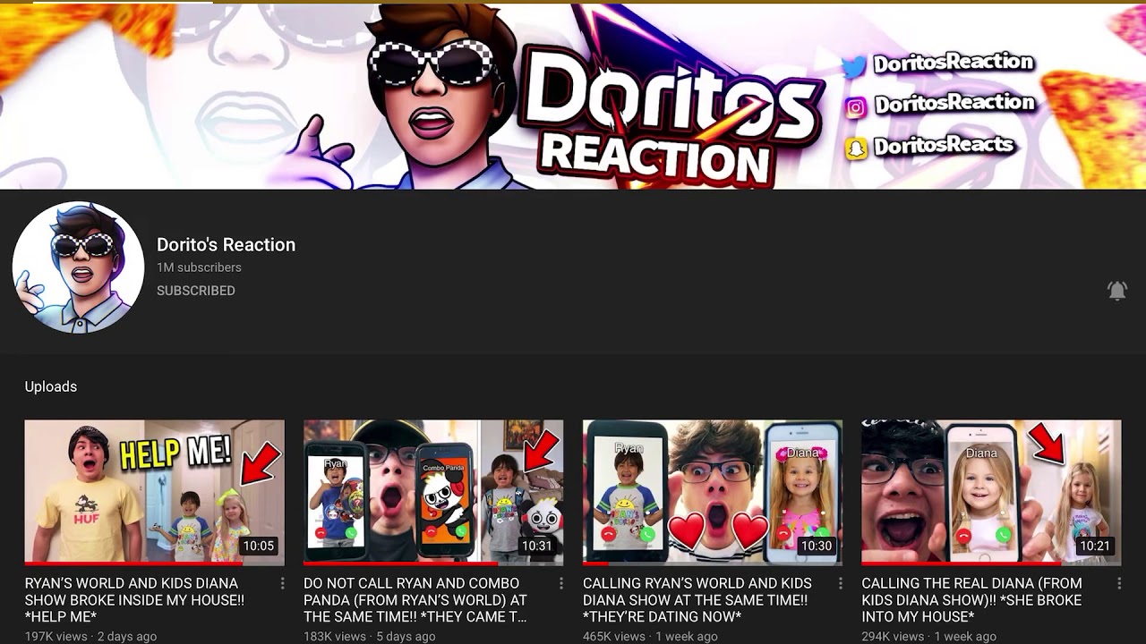Open the Dorito's Reaction channel avatar
The width and height of the screenshot is (1146, 644).
click(78, 267)
